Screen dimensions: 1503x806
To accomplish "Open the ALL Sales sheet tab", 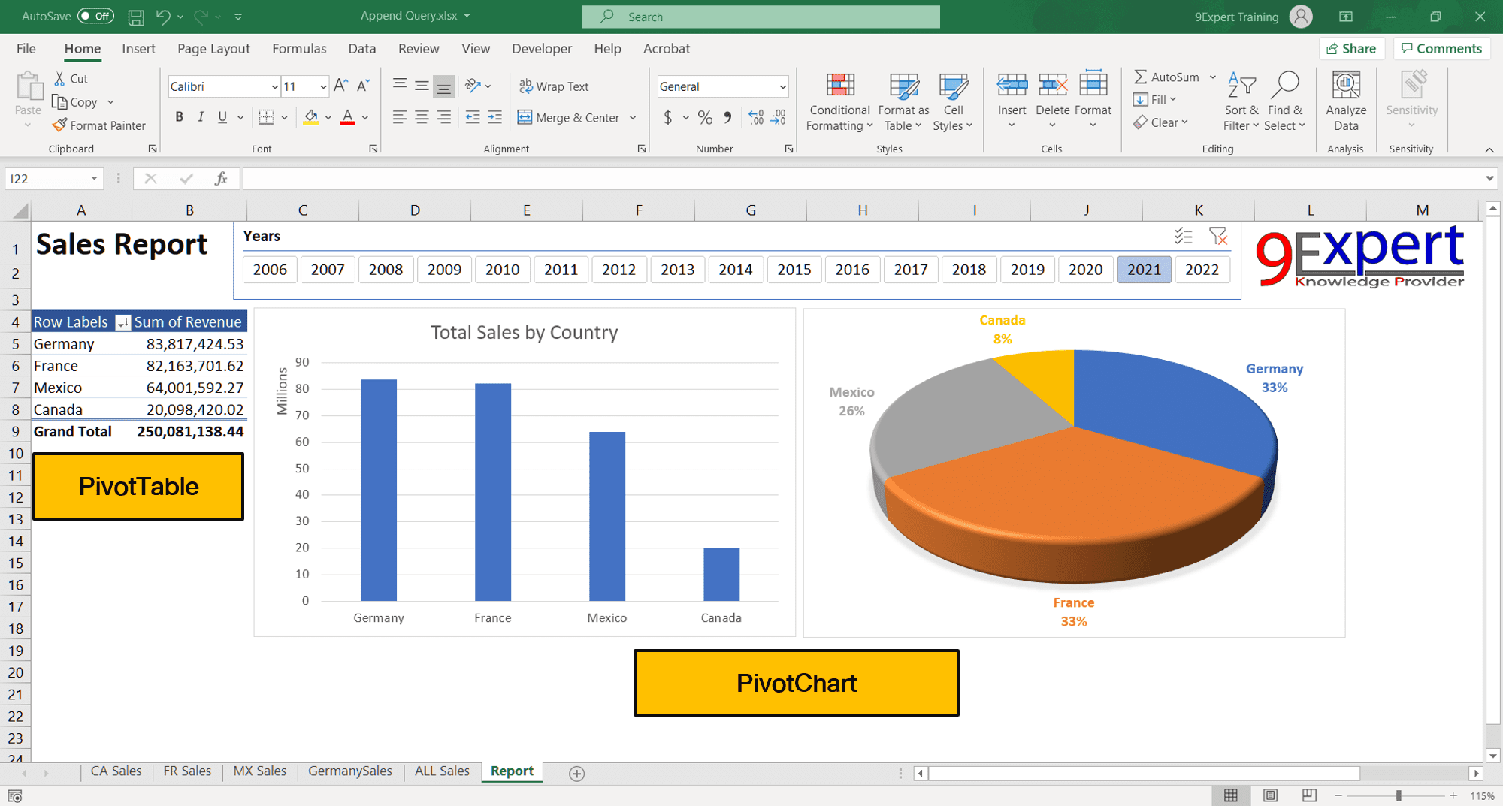I will click(x=442, y=771).
